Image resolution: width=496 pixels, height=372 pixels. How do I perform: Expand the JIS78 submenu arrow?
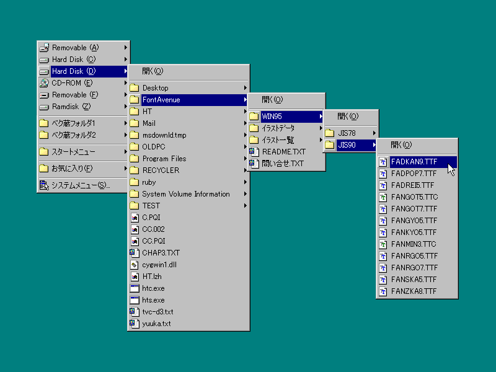pos(374,133)
